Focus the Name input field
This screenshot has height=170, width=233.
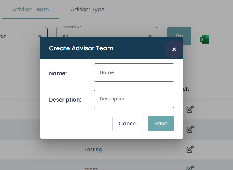[134, 72]
